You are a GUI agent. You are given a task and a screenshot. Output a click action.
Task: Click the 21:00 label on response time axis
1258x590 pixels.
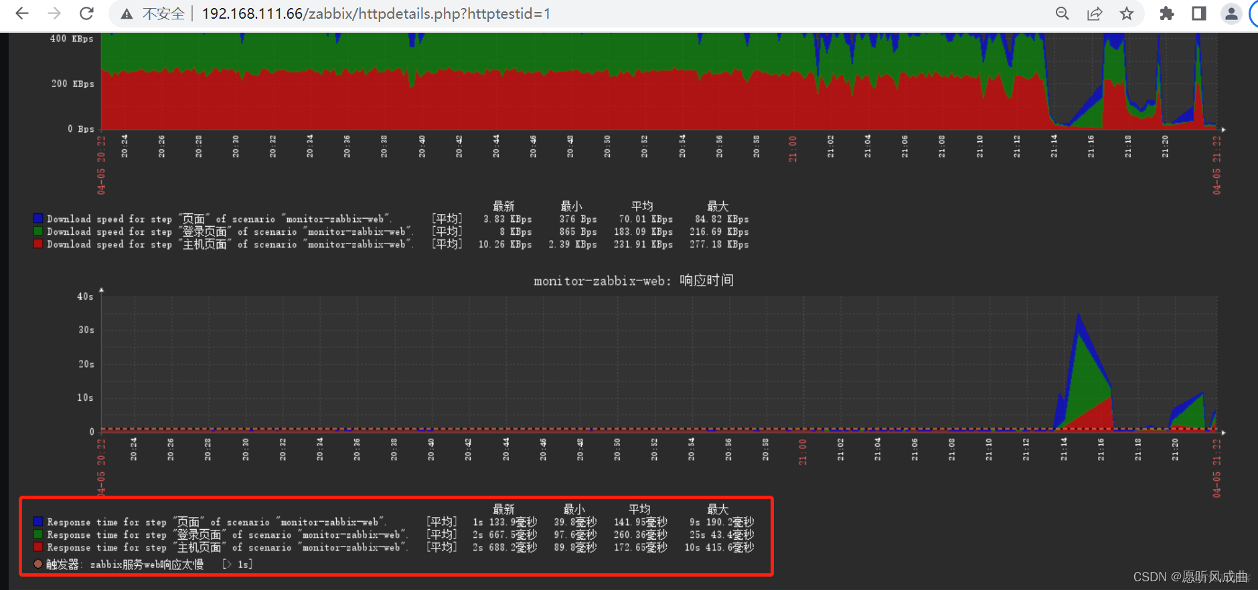point(803,452)
